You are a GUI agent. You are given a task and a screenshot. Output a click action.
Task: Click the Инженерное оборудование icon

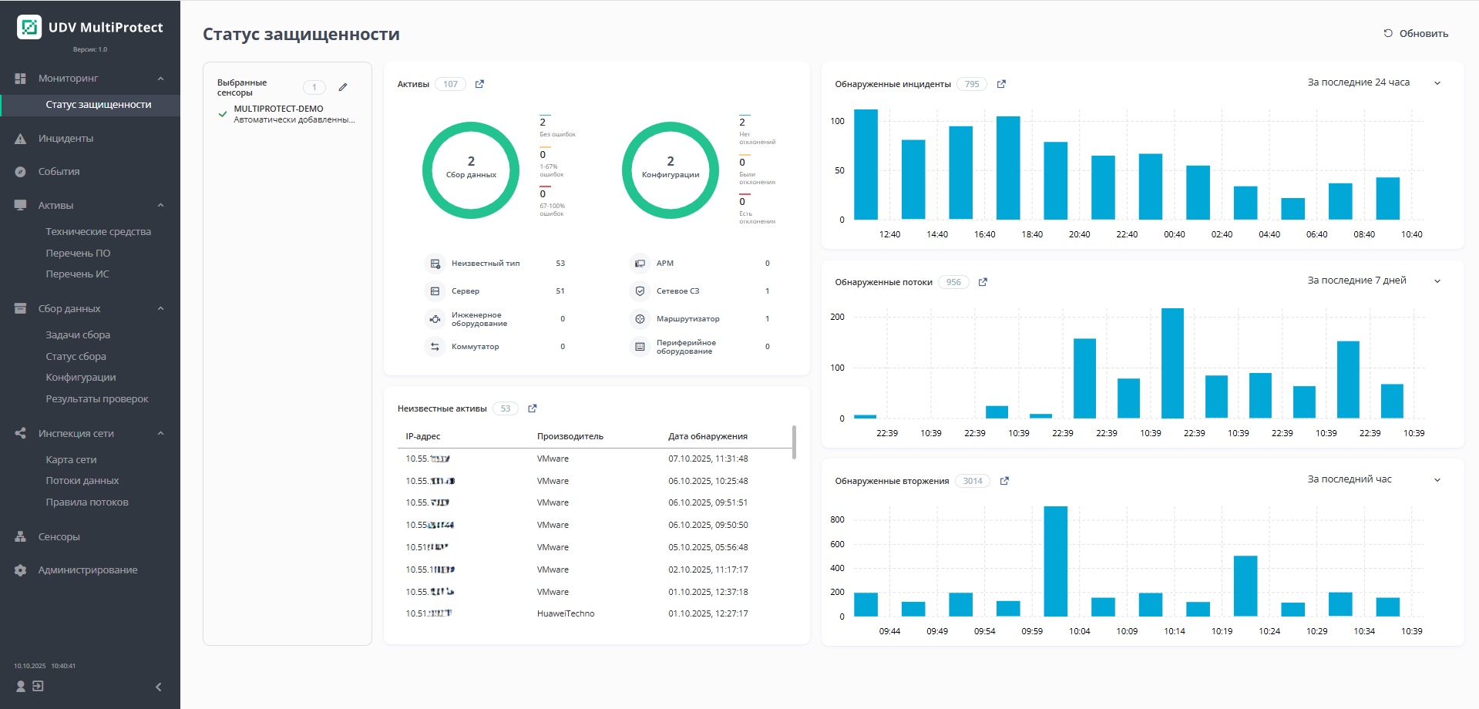[x=435, y=319]
